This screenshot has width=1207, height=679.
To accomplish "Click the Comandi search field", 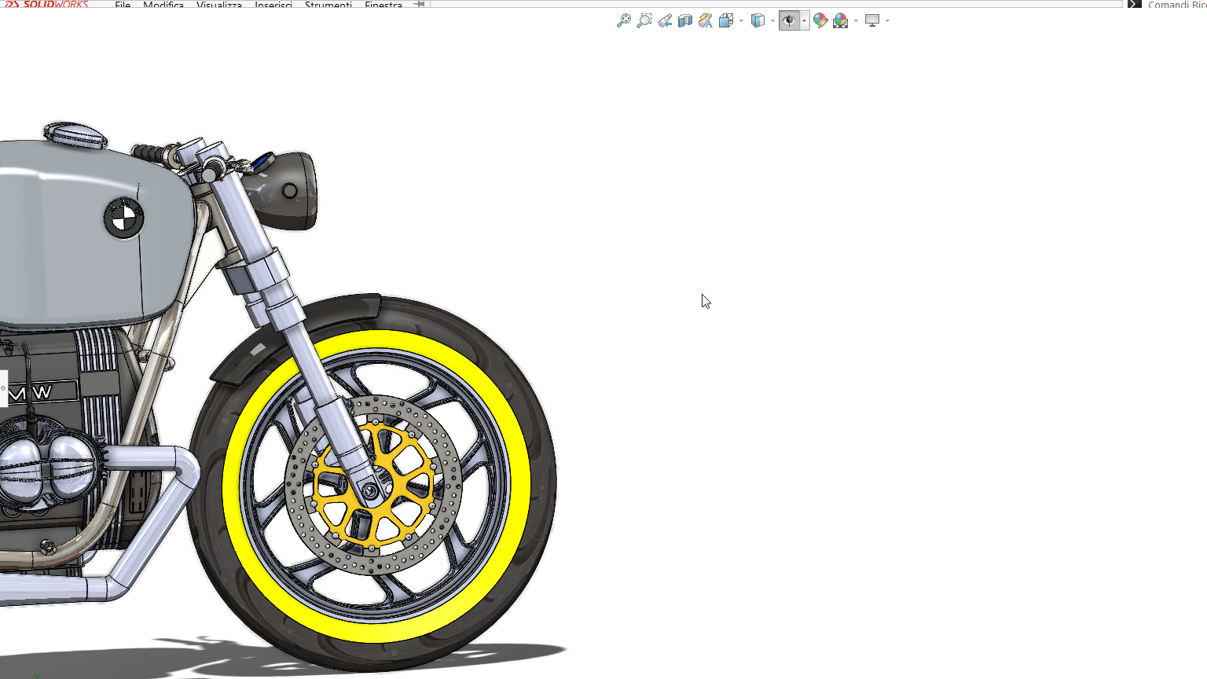I will pyautogui.click(x=1176, y=5).
